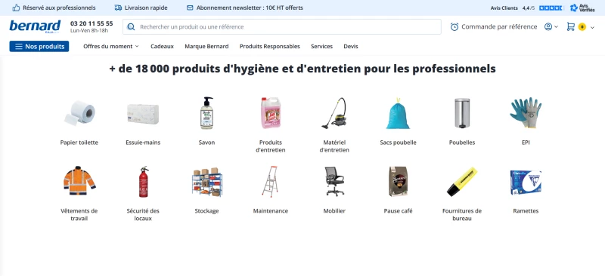Select the steel Poubelles bin image
The width and height of the screenshot is (605, 276).
coord(462,113)
